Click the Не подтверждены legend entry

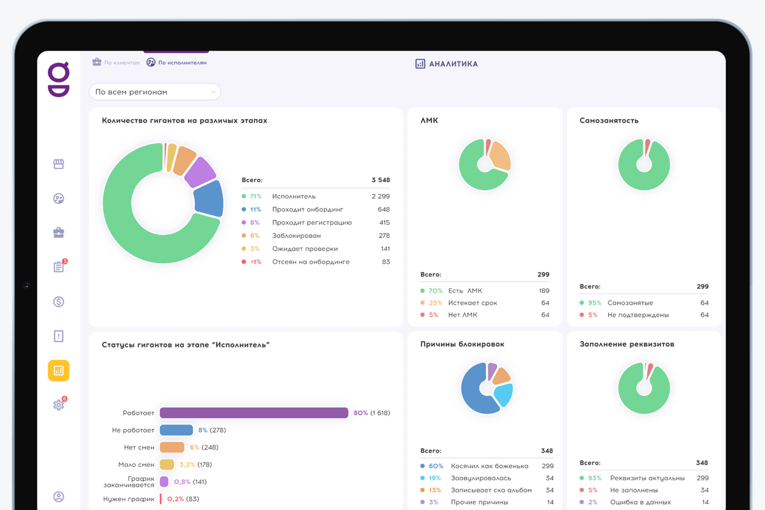tap(644, 315)
